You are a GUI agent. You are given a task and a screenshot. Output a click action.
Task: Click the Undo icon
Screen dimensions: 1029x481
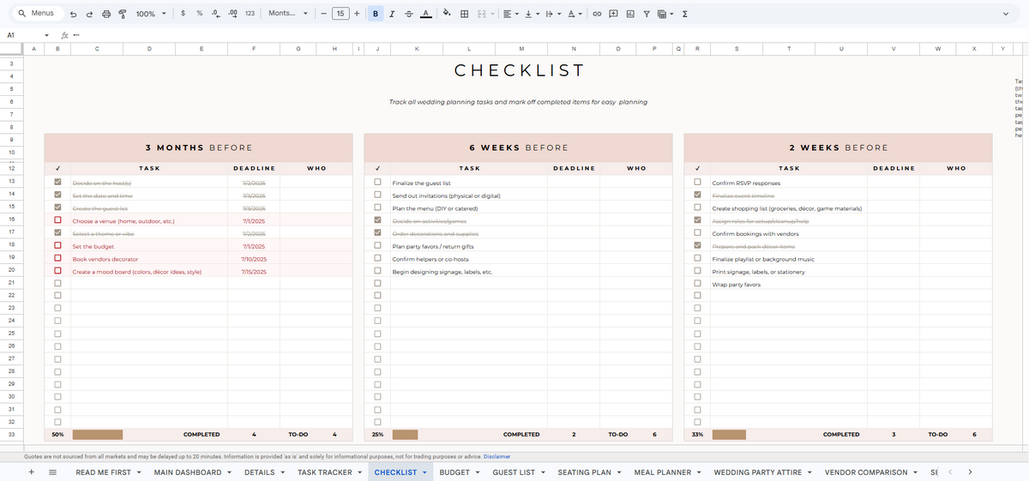(74, 14)
